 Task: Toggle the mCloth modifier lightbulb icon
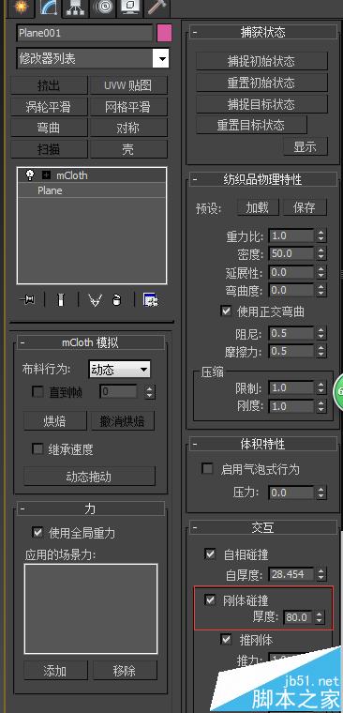[30, 175]
